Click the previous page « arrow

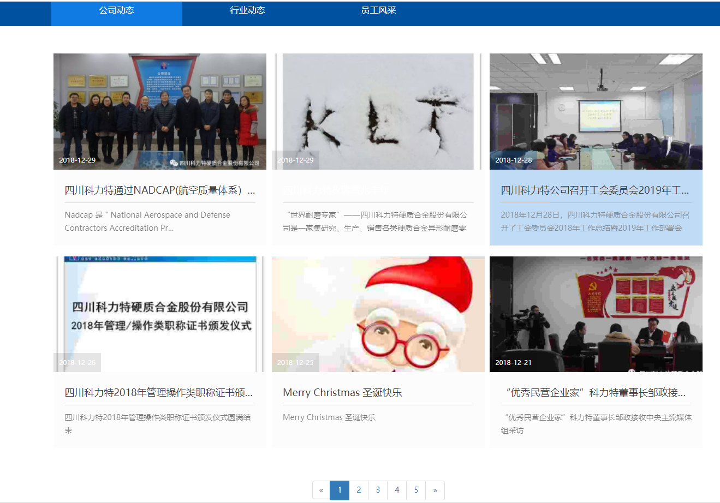tap(320, 490)
